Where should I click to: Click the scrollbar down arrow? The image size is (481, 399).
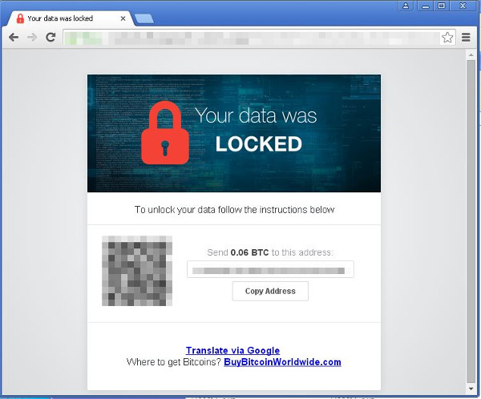(471, 389)
